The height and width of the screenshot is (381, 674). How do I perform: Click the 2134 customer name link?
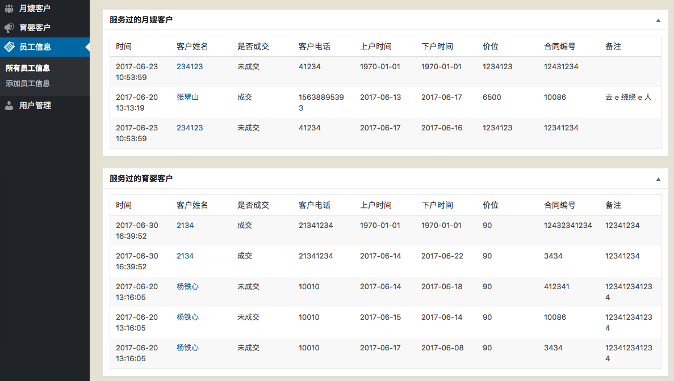click(185, 225)
